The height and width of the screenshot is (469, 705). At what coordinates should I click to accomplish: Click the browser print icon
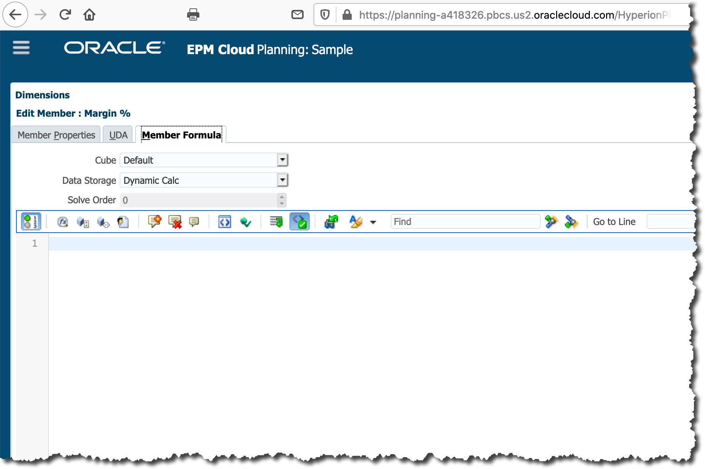pyautogui.click(x=193, y=15)
